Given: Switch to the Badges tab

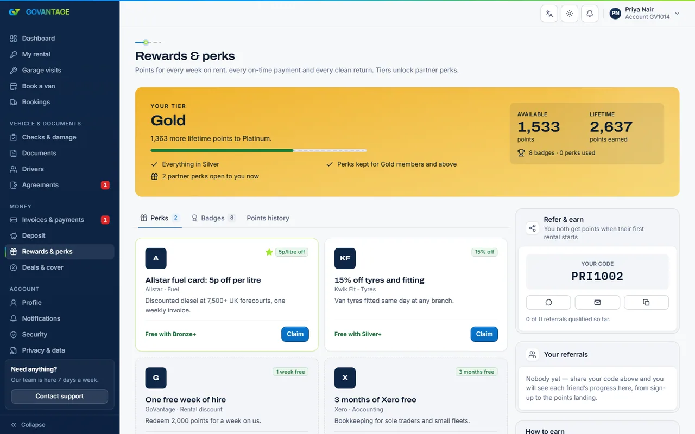Looking at the screenshot, I should 213,218.
